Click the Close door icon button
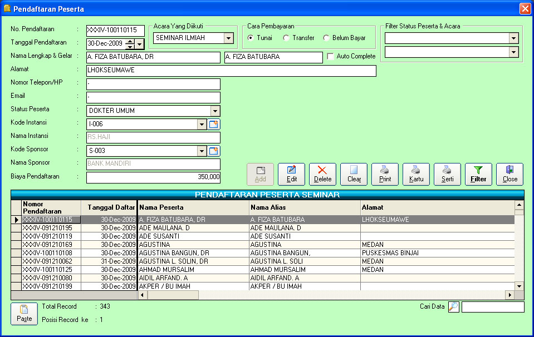 pos(509,174)
